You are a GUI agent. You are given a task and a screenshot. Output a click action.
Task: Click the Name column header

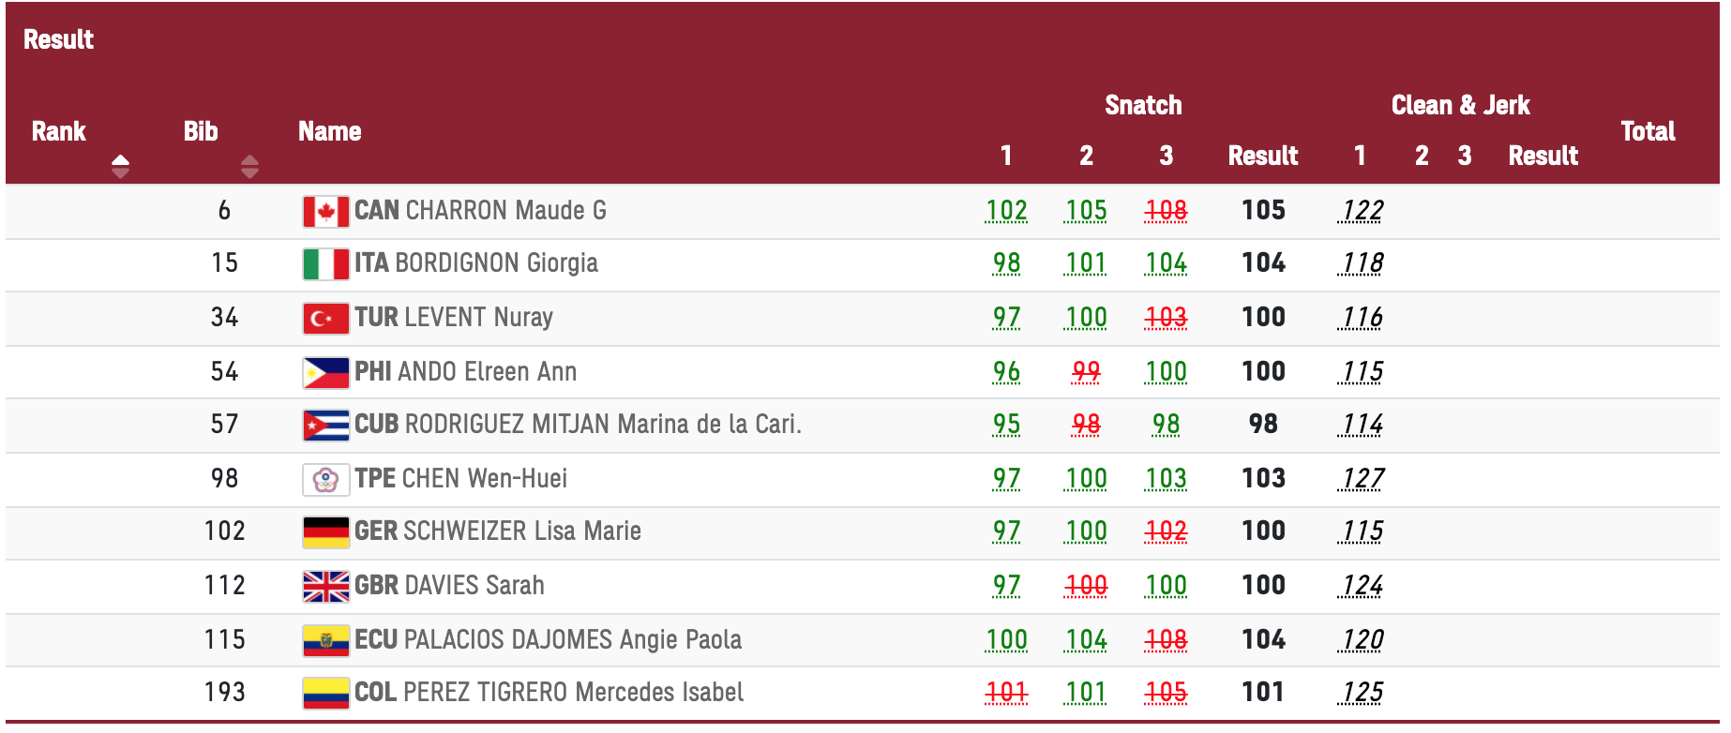[329, 131]
